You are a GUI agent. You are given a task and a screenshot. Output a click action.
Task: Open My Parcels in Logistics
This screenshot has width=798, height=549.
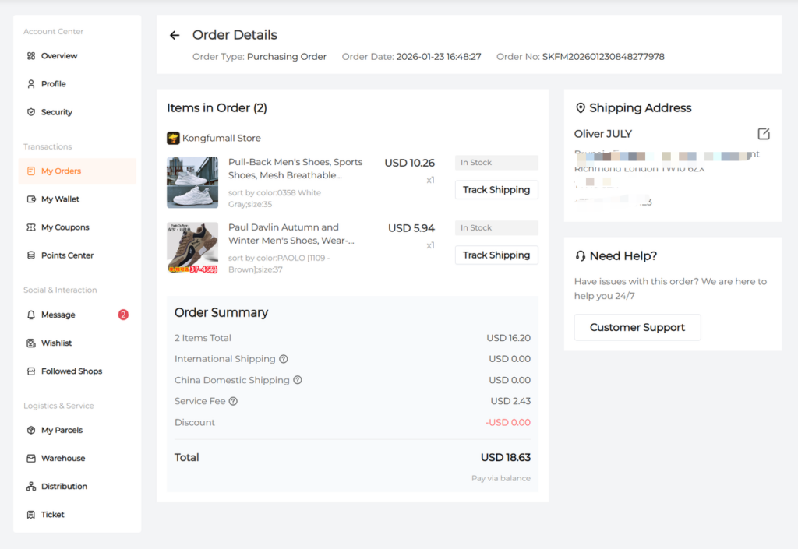pos(62,430)
